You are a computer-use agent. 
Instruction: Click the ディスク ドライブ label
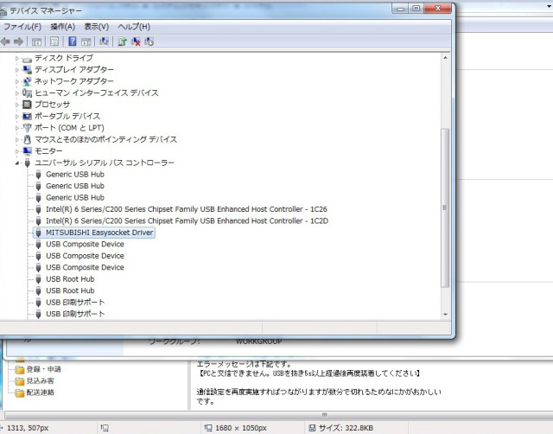point(64,58)
